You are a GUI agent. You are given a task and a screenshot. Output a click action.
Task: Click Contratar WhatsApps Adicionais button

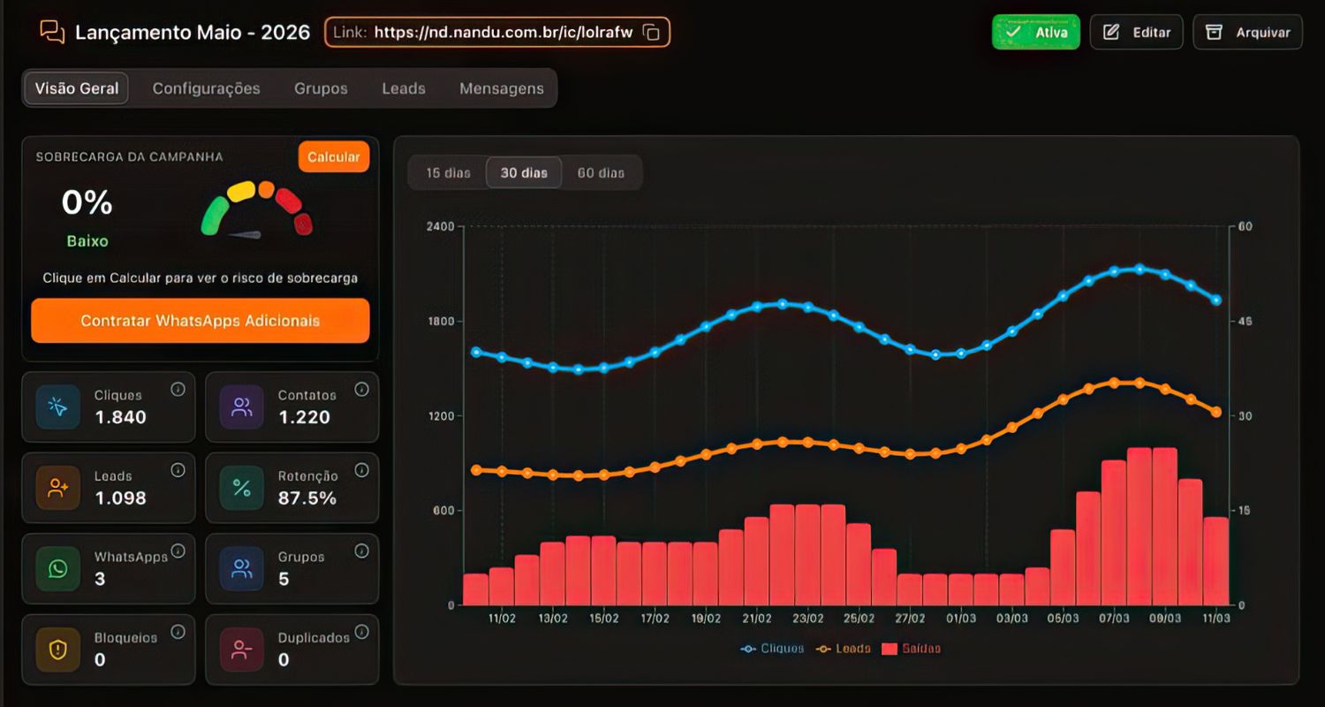point(201,320)
